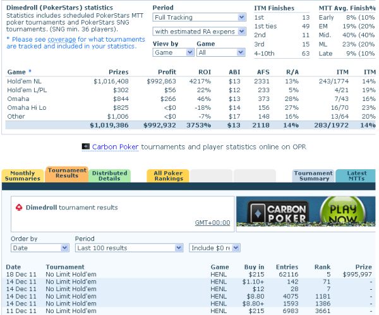Sort by the Game column header
The width and height of the screenshot is (379, 315).
click(16, 72)
